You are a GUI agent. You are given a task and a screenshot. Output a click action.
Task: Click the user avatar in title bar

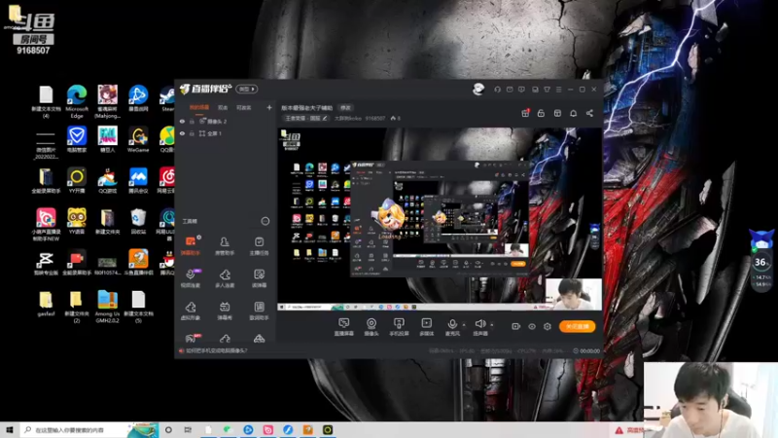pyautogui.click(x=478, y=89)
